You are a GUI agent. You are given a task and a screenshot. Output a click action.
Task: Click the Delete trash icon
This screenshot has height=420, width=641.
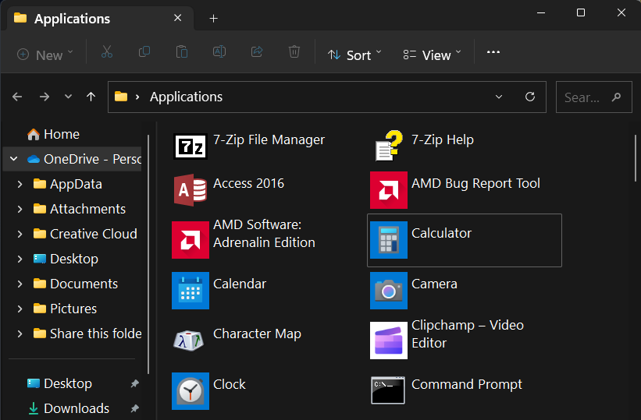click(x=294, y=52)
